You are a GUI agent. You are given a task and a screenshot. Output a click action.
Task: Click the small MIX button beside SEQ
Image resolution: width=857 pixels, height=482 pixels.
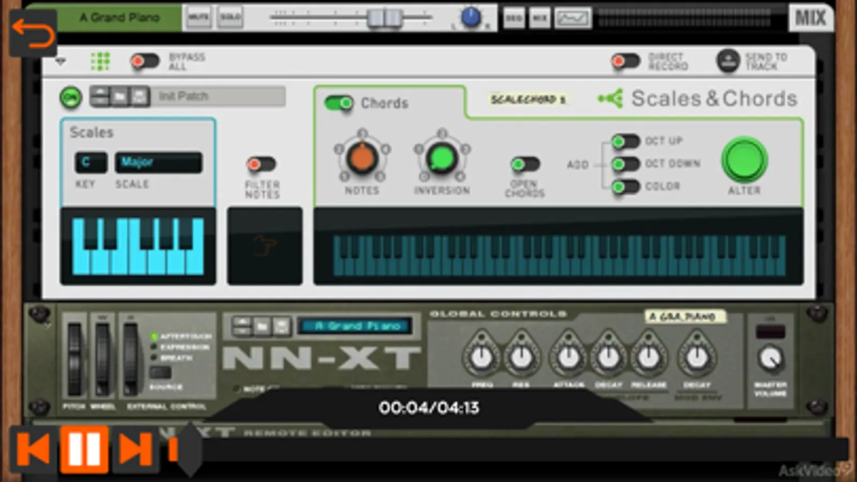pos(540,18)
